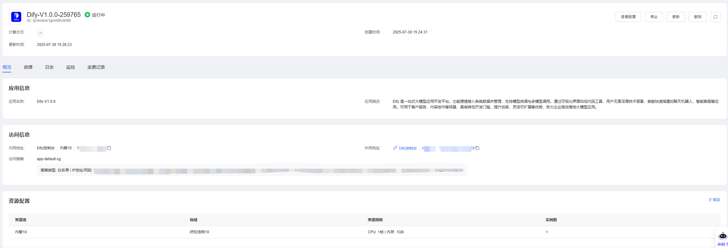Click the 资源池 column header
Image resolution: width=728 pixels, height=248 pixels.
pyautogui.click(x=21, y=220)
